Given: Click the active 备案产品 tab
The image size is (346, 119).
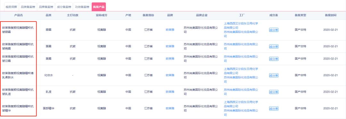Looking at the screenshot, I should 99,7.
